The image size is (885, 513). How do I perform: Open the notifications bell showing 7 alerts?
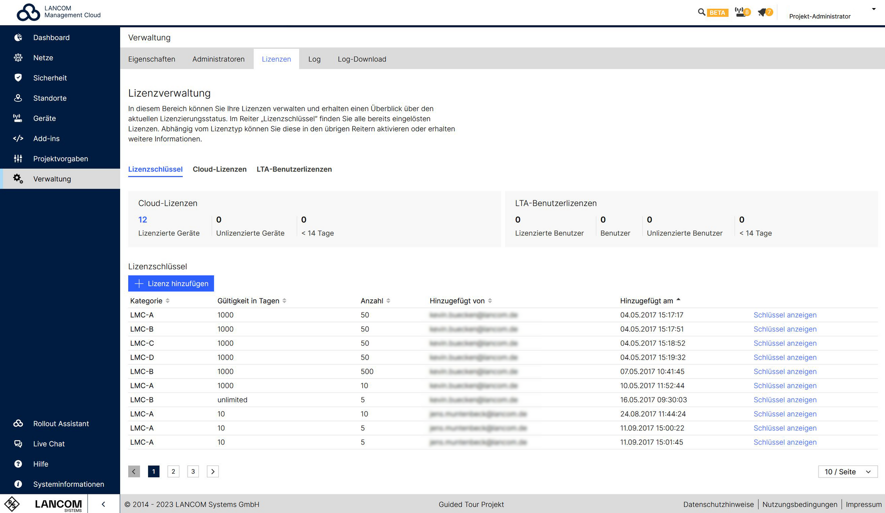coord(763,12)
